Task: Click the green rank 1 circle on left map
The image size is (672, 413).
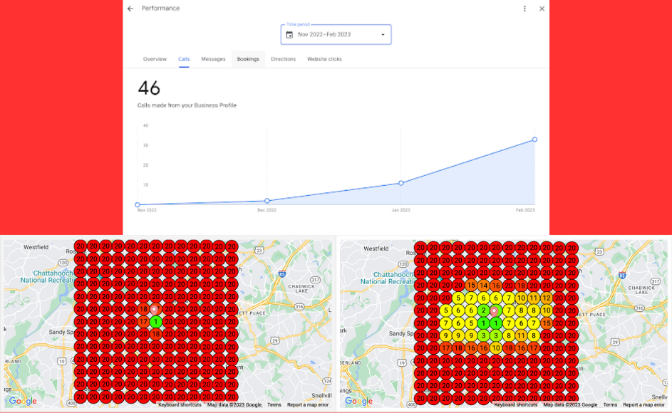Action: tap(156, 322)
